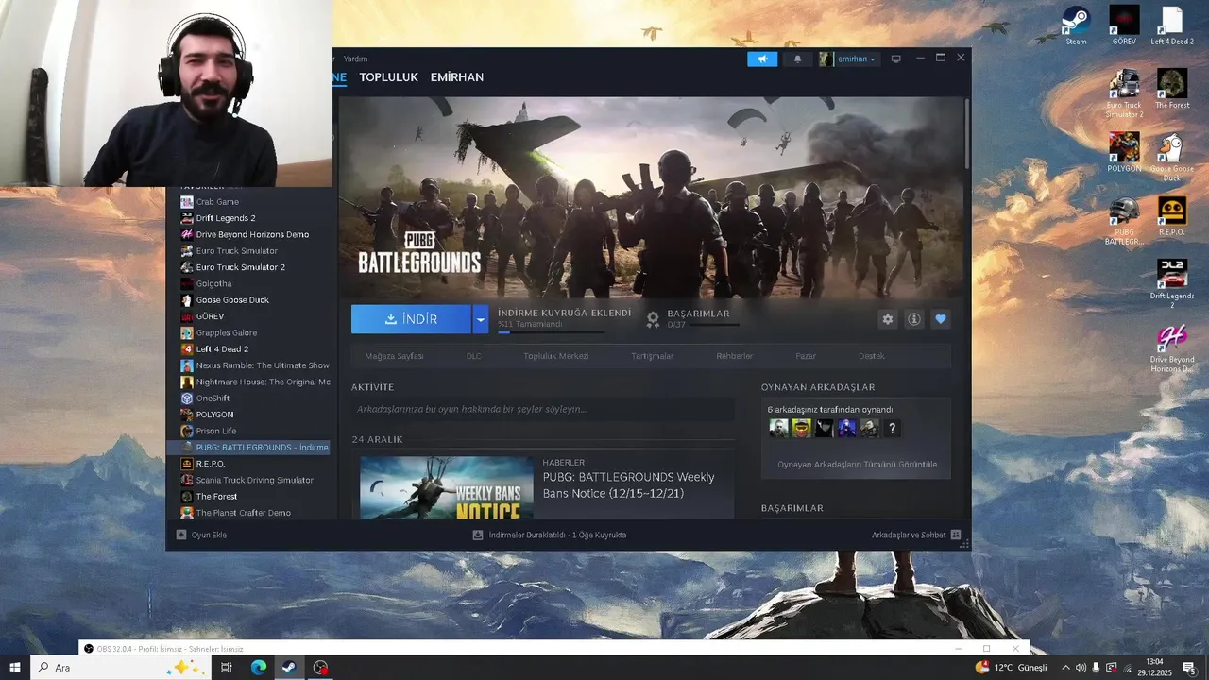Viewport: 1209px width, 680px height.
Task: Open the notifications bell in Steam
Action: 797,59
